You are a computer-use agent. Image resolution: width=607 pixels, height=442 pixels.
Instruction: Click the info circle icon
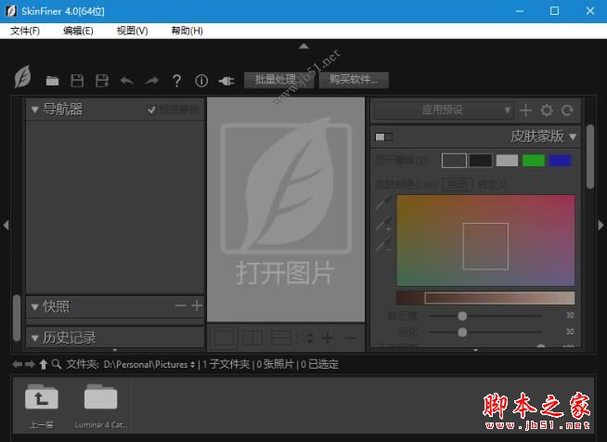(x=201, y=81)
